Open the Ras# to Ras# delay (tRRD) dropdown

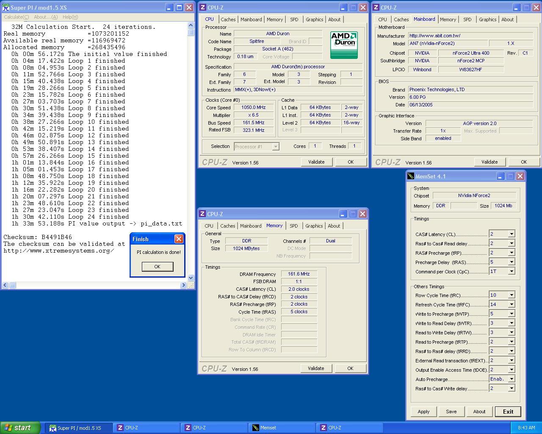[512, 351]
